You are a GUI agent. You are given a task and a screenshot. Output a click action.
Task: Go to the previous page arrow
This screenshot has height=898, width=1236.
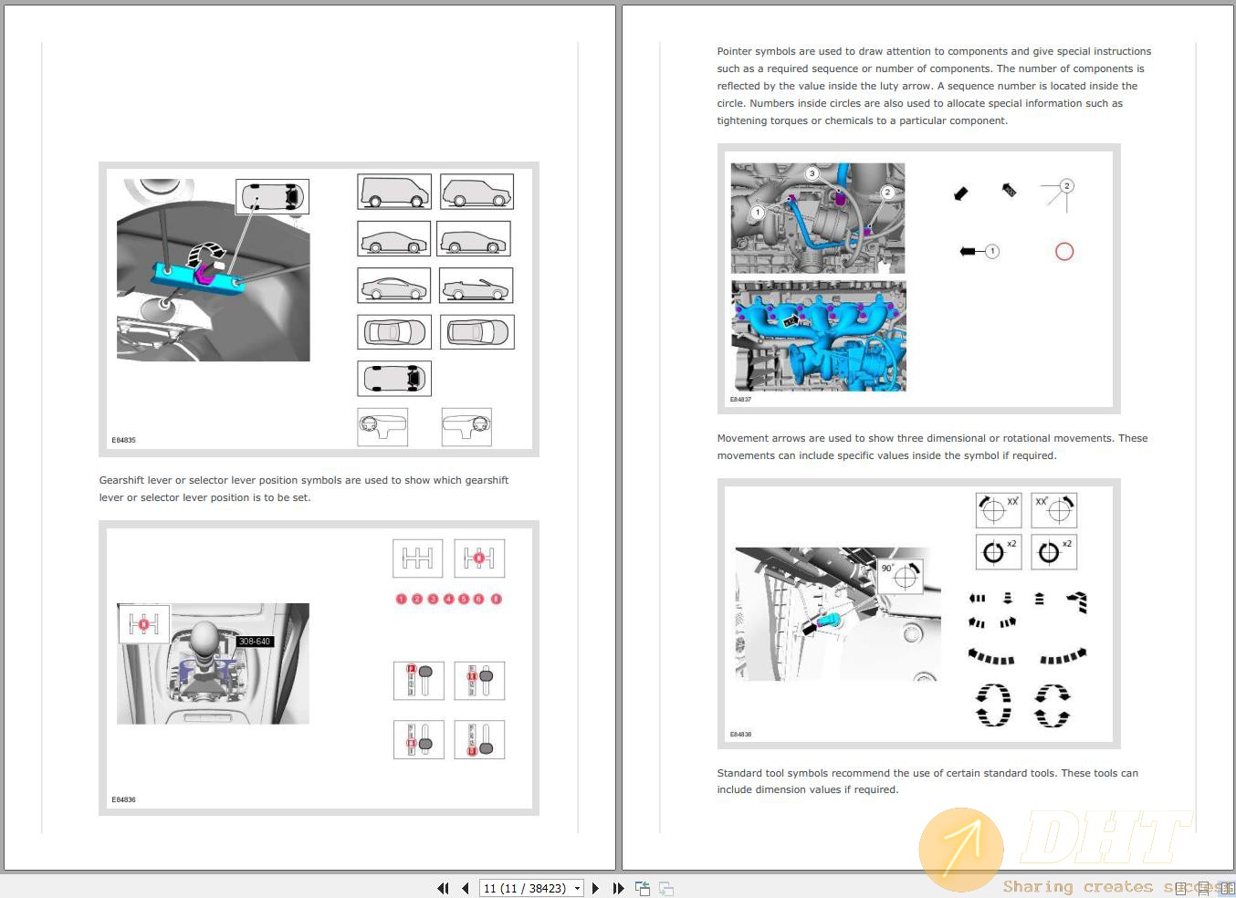coord(466,888)
